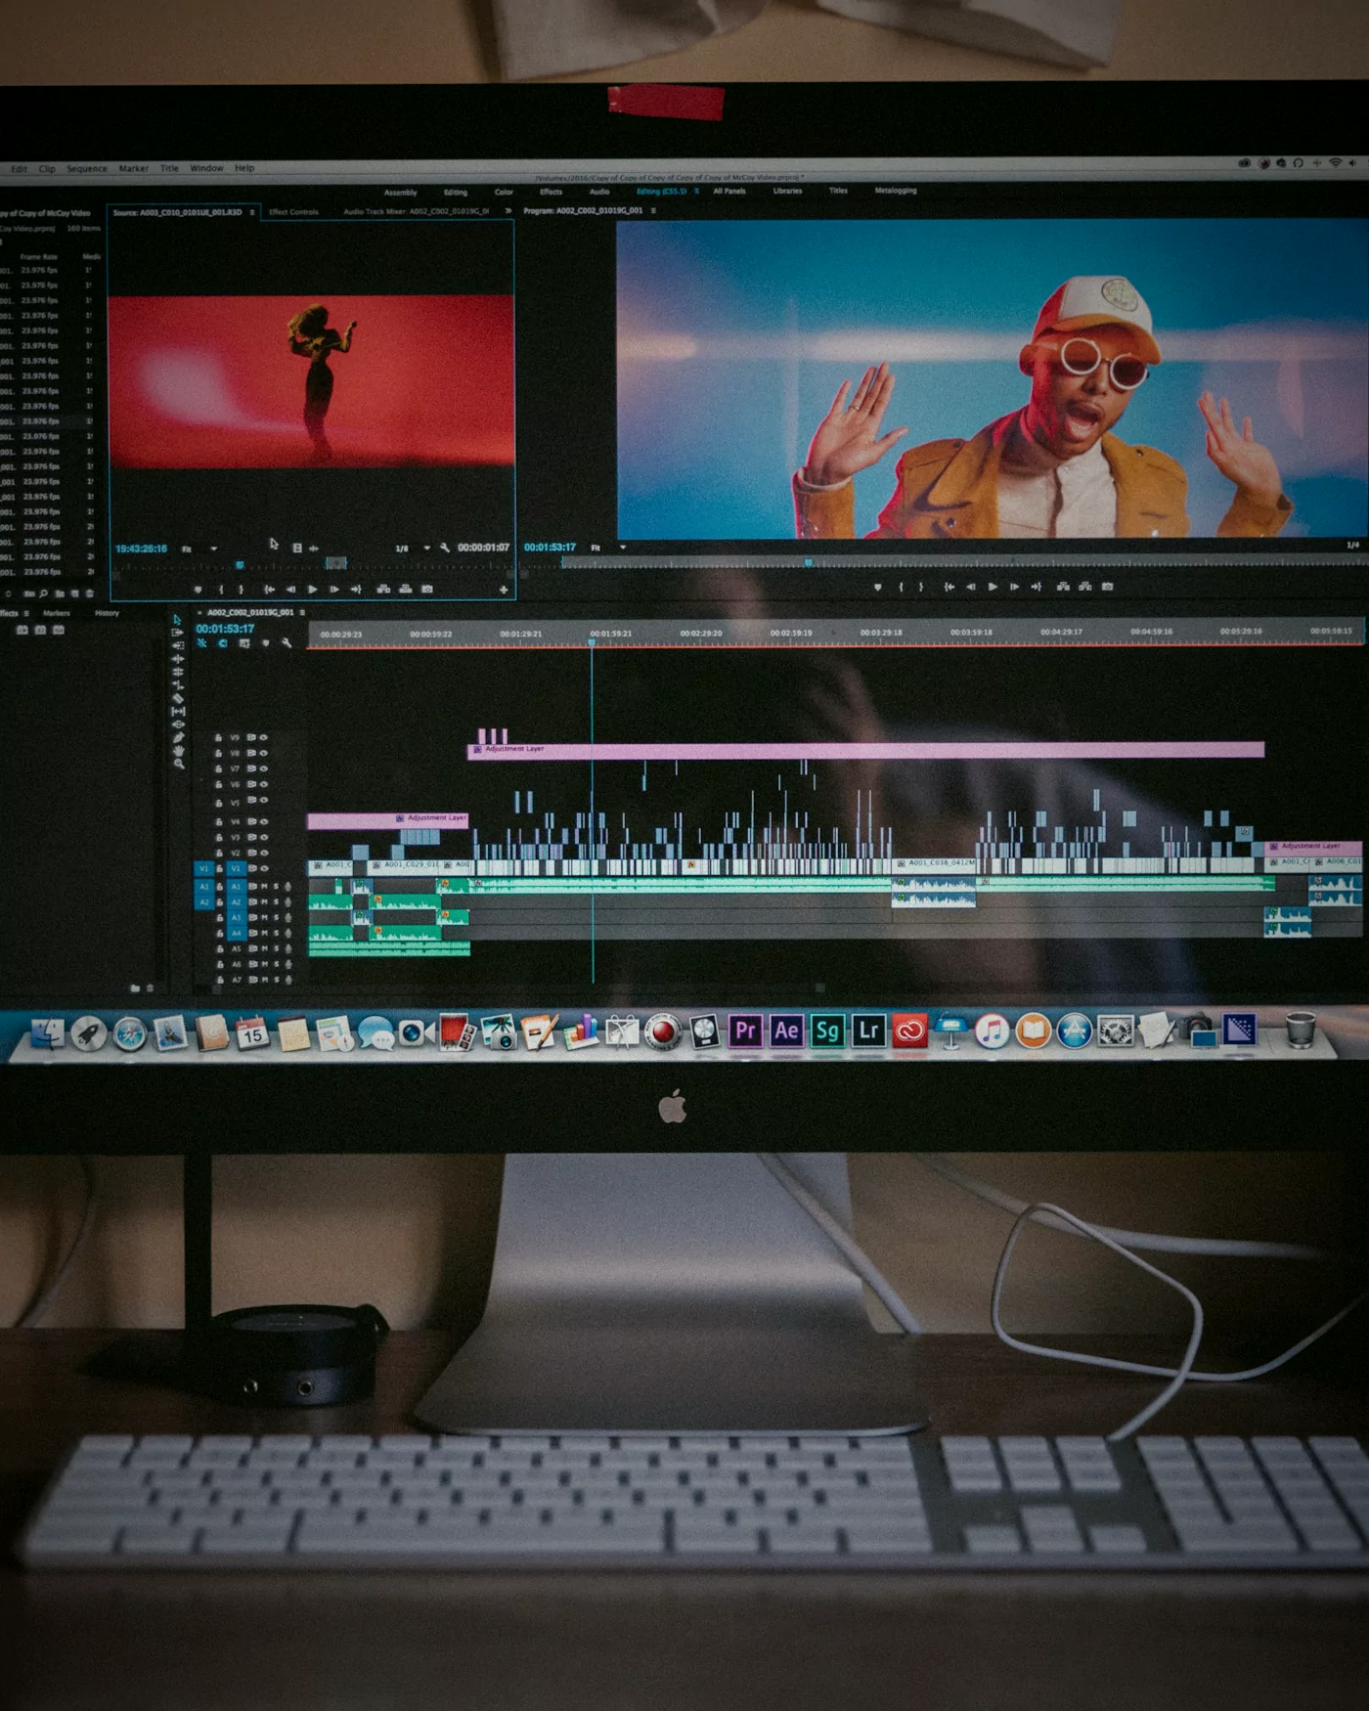
Task: Click Insert button in Source monitor
Action: [383, 589]
